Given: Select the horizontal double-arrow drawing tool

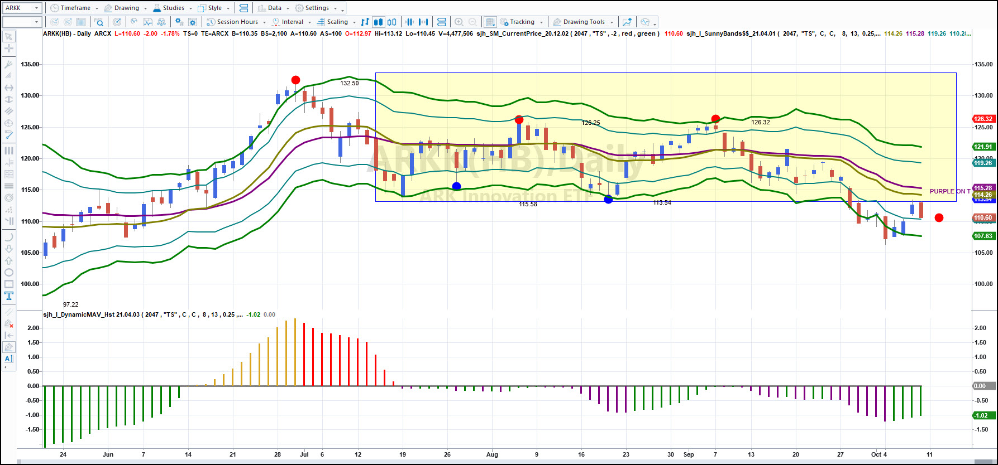Looking at the screenshot, I should tap(9, 88).
